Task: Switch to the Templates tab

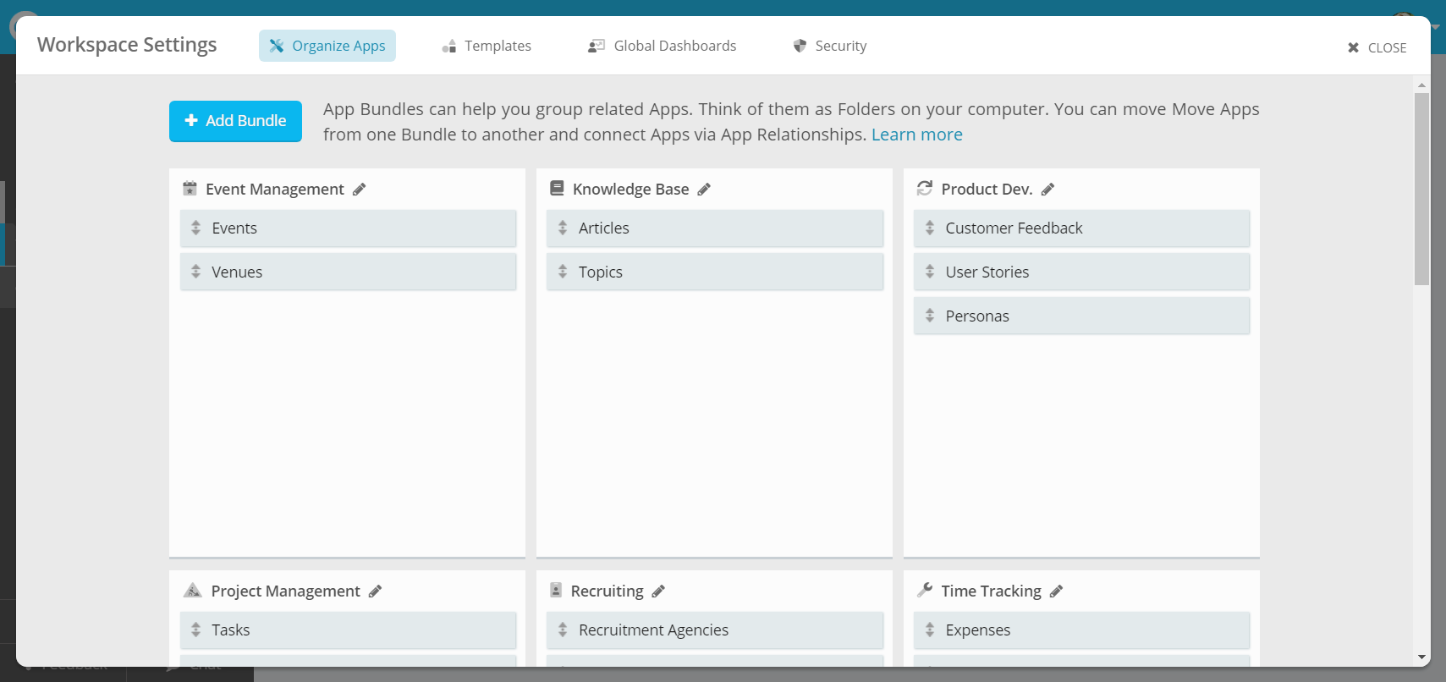Action: point(487,46)
